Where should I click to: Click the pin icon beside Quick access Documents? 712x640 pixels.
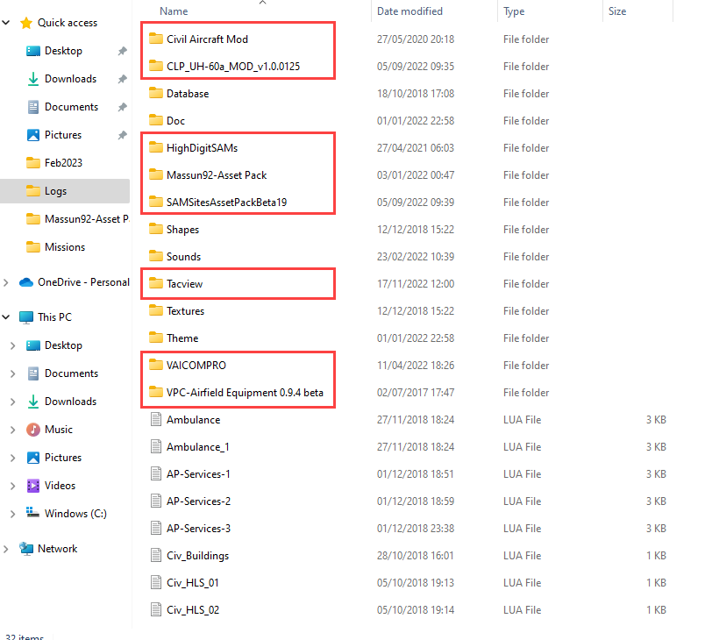(123, 107)
